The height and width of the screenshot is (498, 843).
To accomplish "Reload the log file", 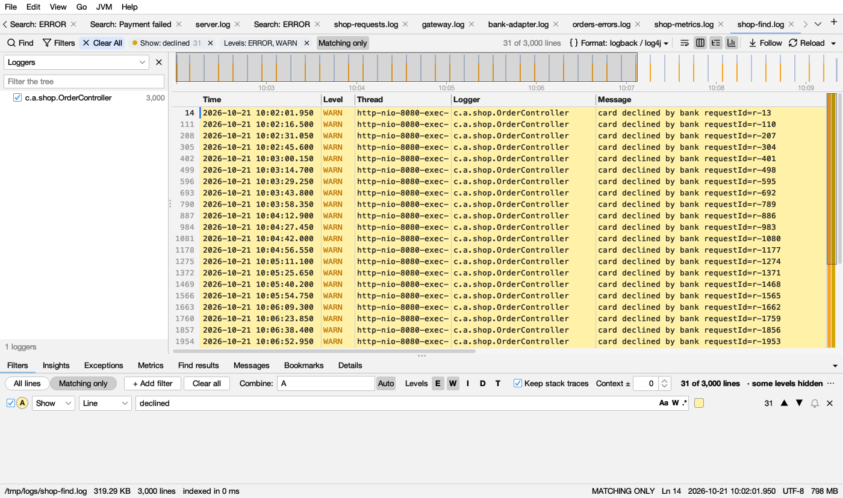I will point(807,43).
